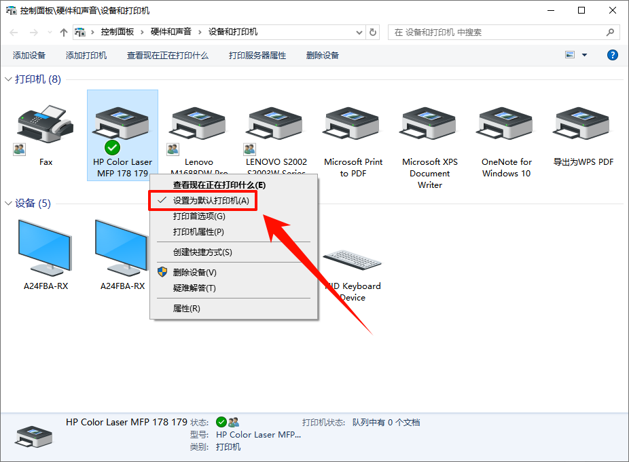This screenshot has height=462, width=629.
Task: Click the 设备和打印机 breadcrumb
Action: pos(233,32)
